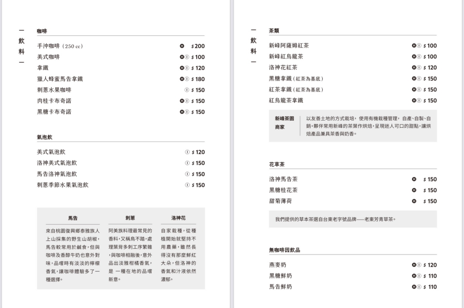Click the 無咖啡因飲品 section heading
Screen dimensions: 464x308
point(285,250)
